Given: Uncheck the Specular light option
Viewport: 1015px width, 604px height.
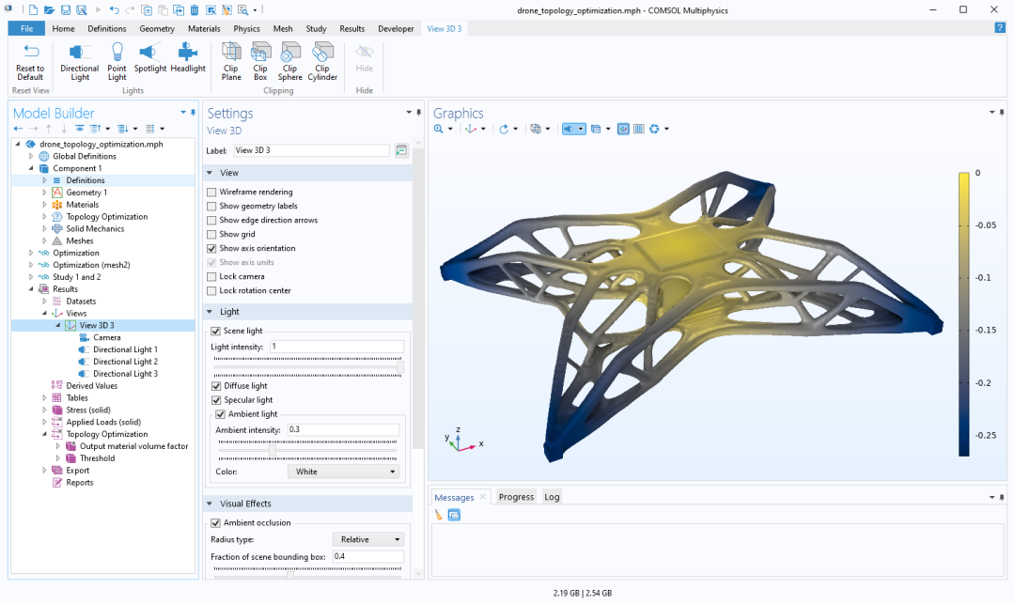Looking at the screenshot, I should point(216,400).
